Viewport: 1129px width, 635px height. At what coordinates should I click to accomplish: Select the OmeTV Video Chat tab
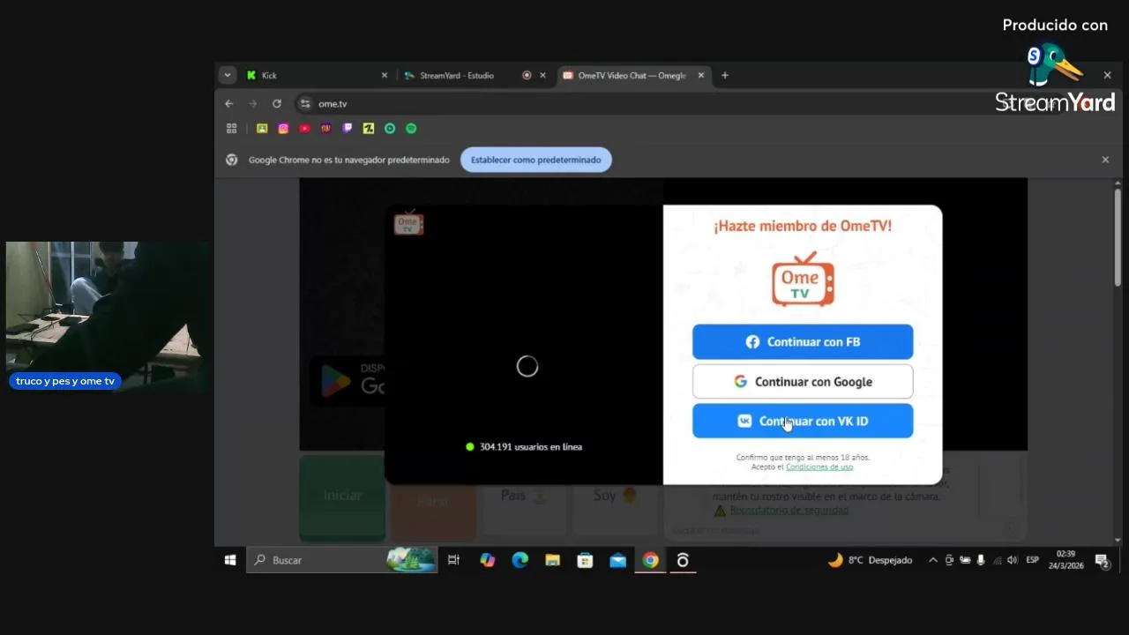[x=632, y=75]
